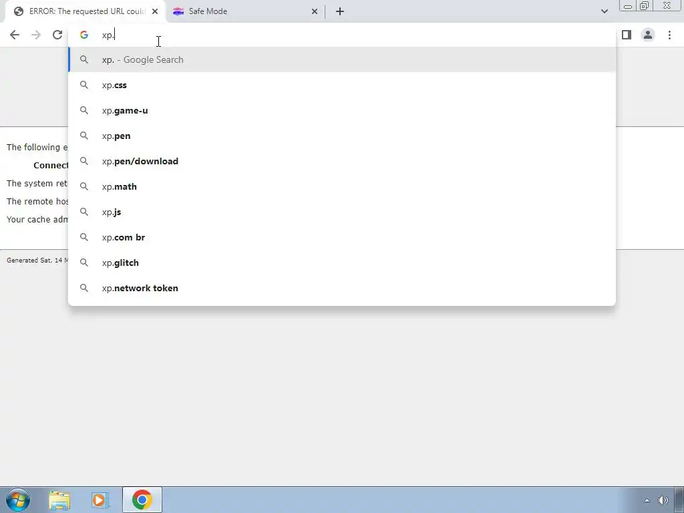Choose the xp.com br suggestion
This screenshot has height=513, width=684.
pos(342,237)
